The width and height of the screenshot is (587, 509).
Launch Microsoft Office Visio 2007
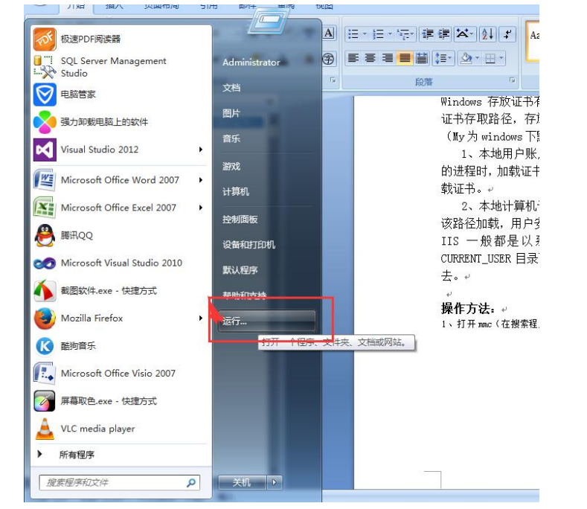119,374
